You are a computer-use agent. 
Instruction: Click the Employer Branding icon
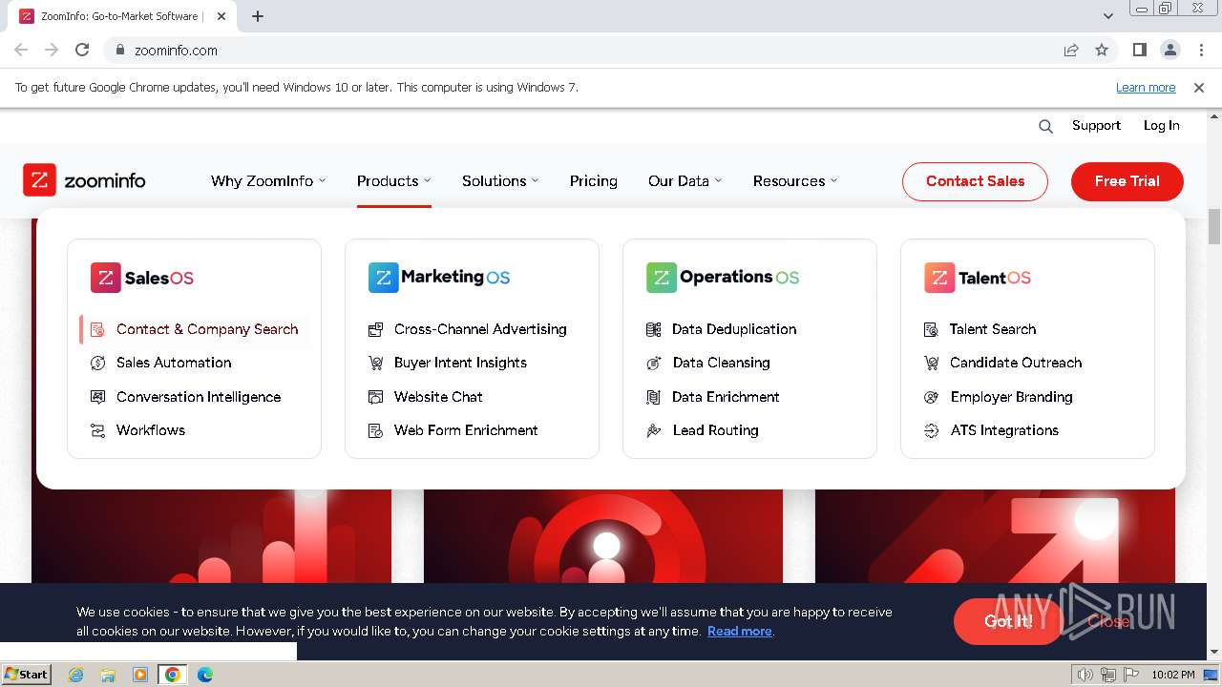[931, 397]
